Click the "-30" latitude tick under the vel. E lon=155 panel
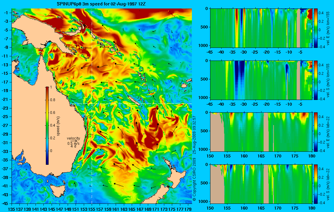This screenshot has height=212, width=334. pyautogui.click(x=244, y=52)
